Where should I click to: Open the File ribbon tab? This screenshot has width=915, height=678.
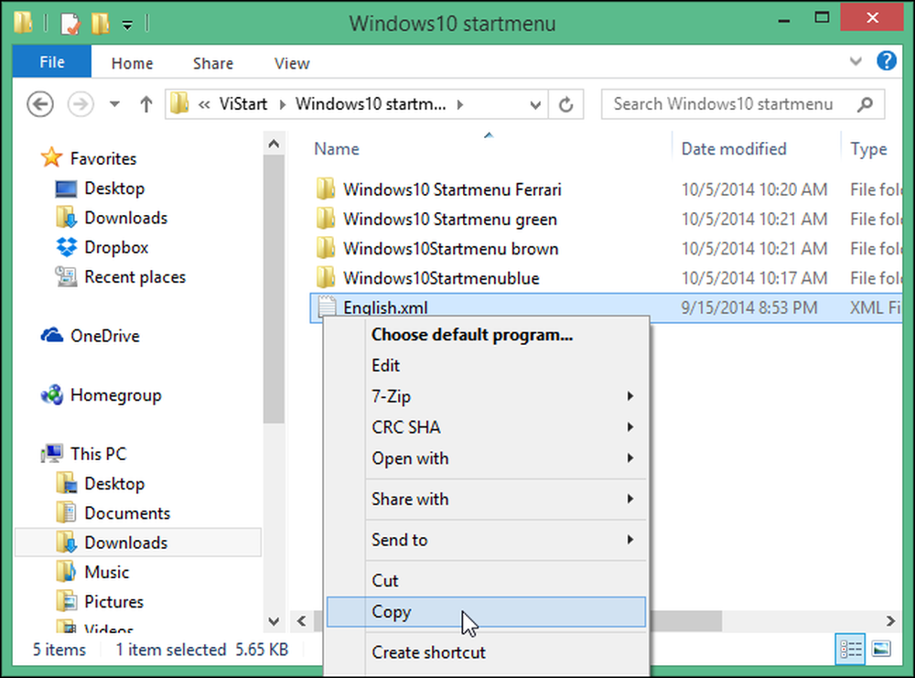click(x=52, y=62)
